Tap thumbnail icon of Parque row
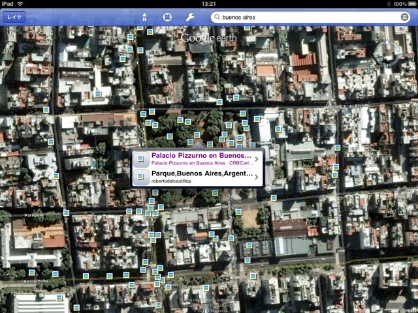 [141, 177]
